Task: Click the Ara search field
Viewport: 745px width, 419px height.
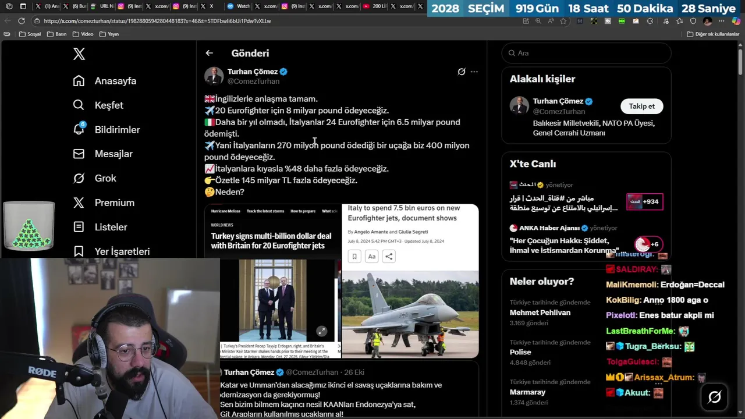Action: 586,53
